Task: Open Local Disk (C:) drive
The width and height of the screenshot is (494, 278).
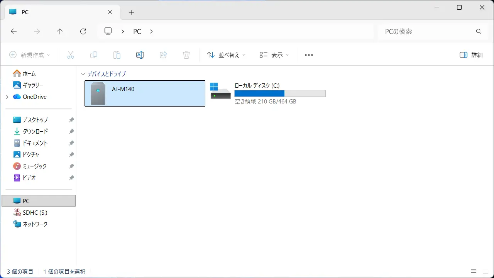Action: tap(268, 93)
